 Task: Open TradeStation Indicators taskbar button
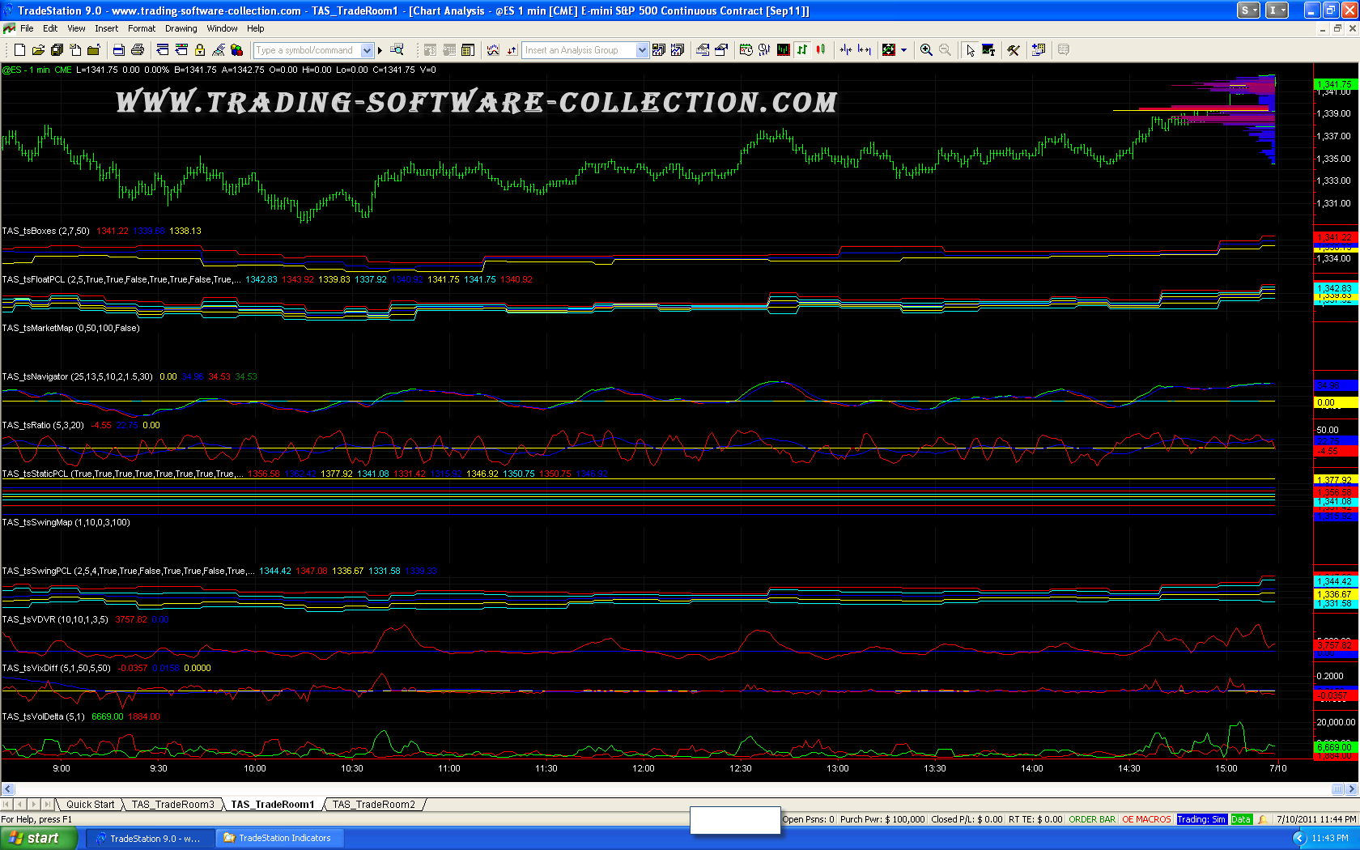point(278,838)
